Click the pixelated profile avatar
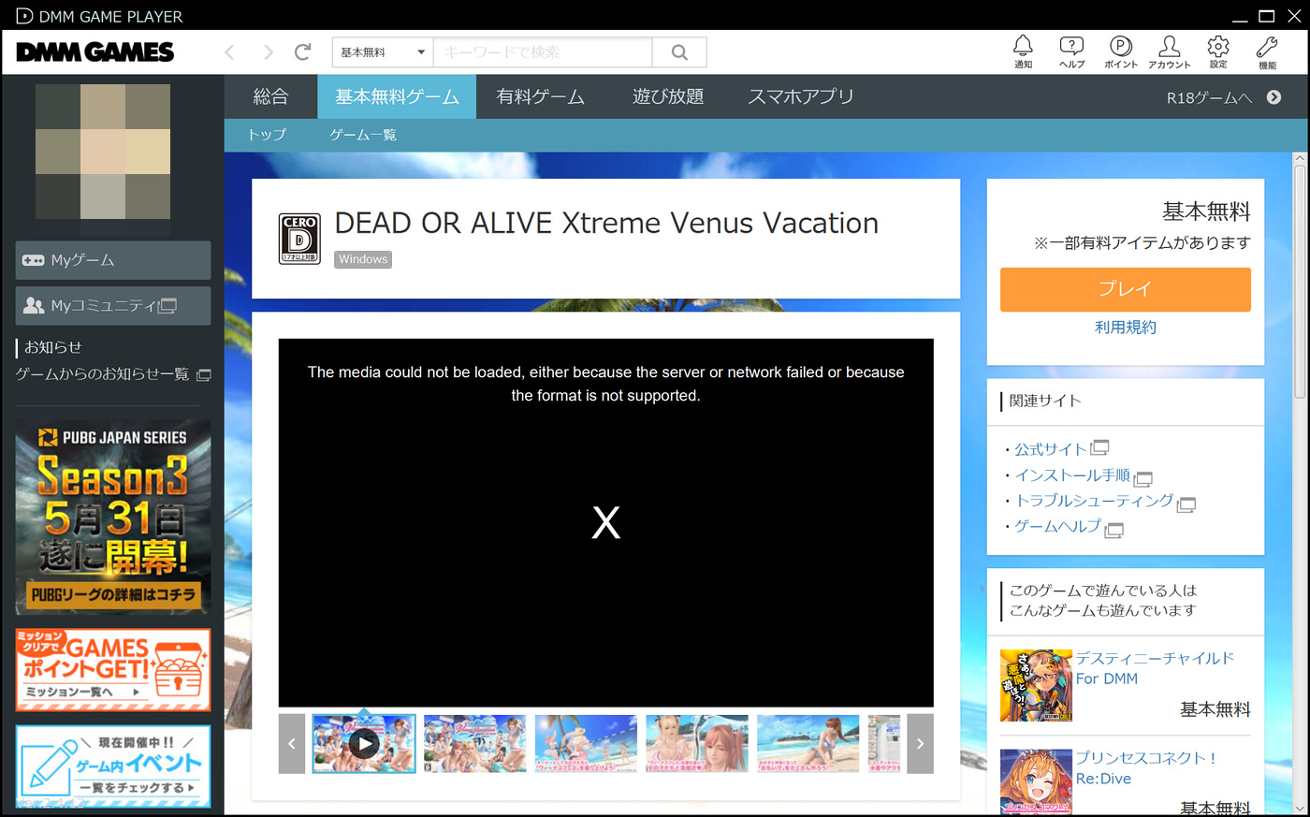1310x817 pixels. click(x=103, y=152)
